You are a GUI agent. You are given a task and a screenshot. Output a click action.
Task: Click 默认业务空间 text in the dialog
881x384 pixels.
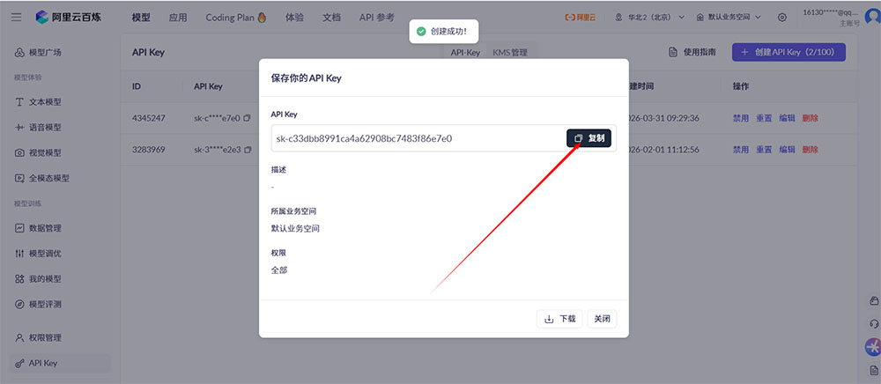[295, 228]
